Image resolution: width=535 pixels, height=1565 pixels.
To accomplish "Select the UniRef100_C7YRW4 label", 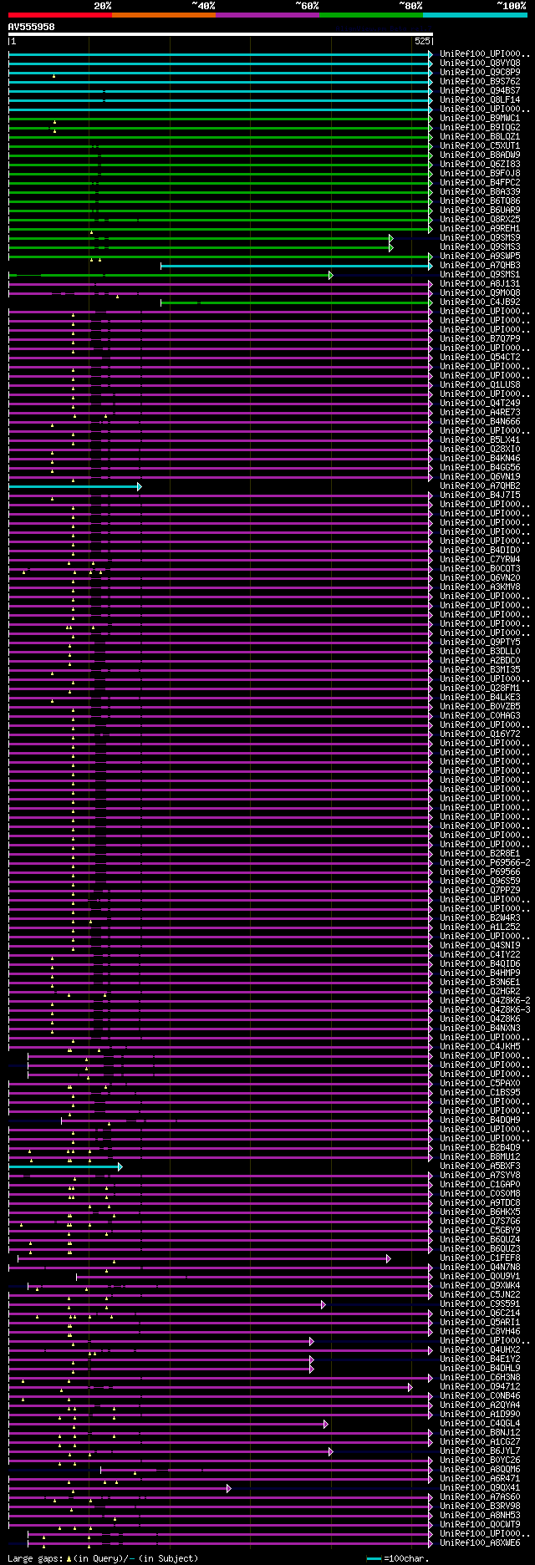I will click(480, 559).
